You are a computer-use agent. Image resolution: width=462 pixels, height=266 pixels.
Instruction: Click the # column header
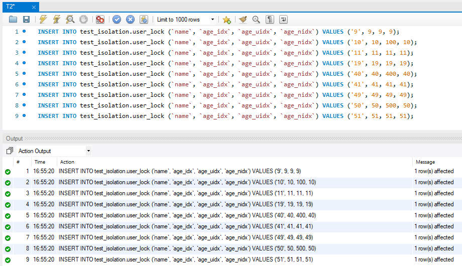click(18, 162)
